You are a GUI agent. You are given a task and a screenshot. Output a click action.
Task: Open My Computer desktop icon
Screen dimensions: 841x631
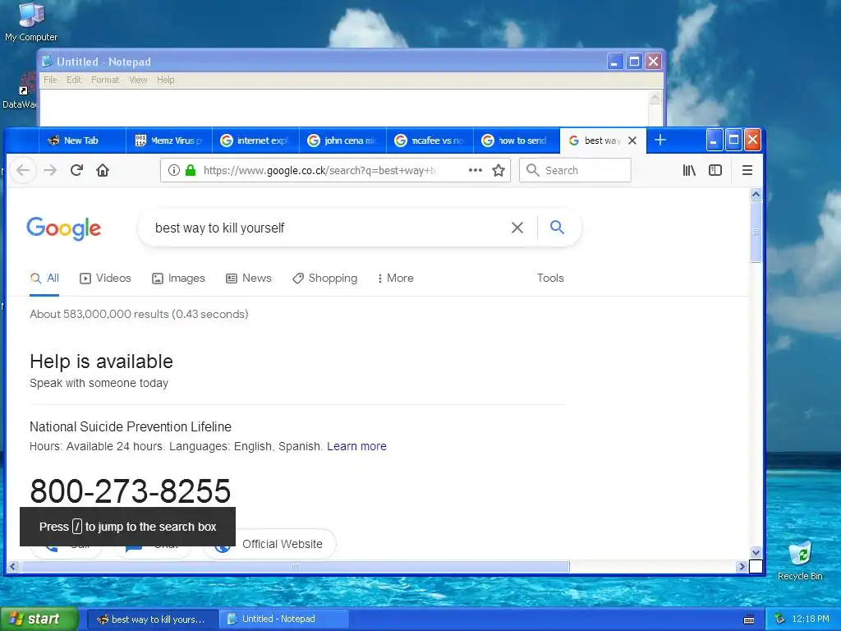pyautogui.click(x=31, y=22)
